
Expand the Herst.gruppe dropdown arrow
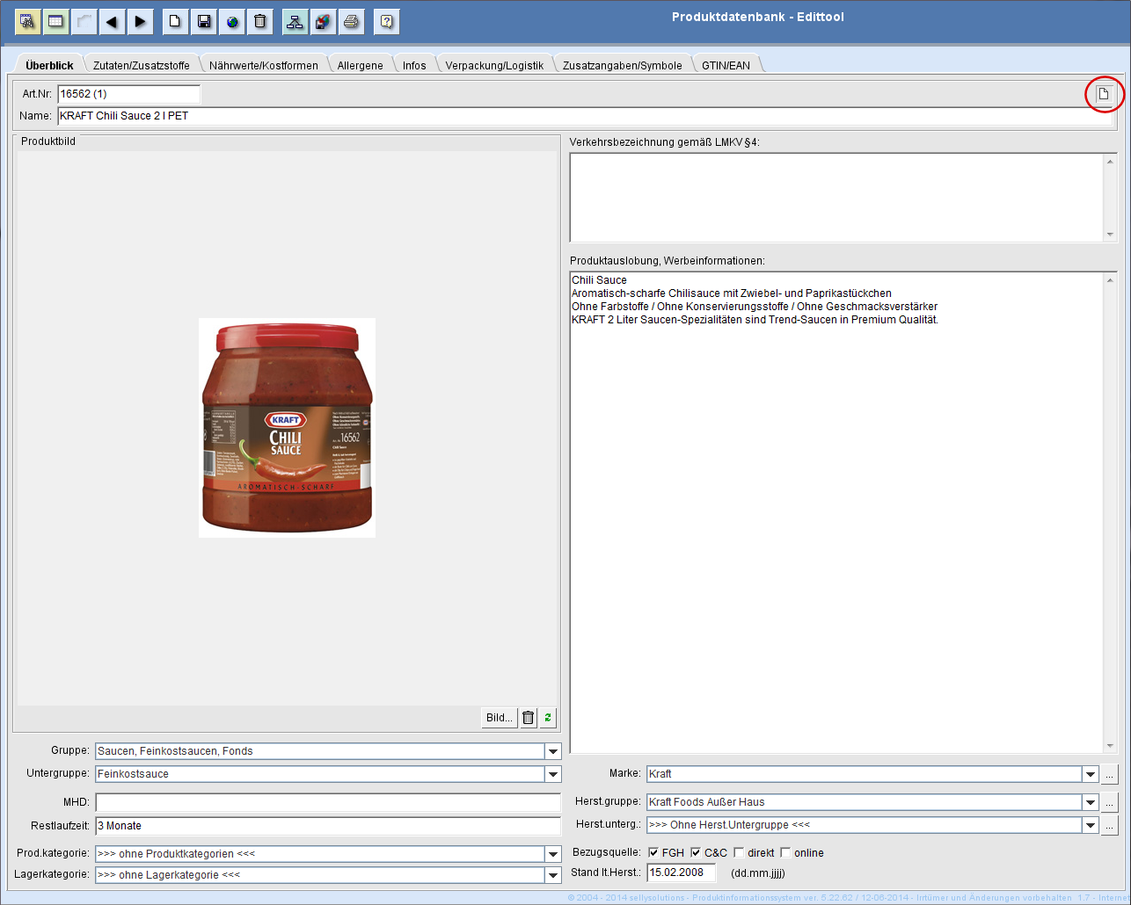tap(1091, 802)
